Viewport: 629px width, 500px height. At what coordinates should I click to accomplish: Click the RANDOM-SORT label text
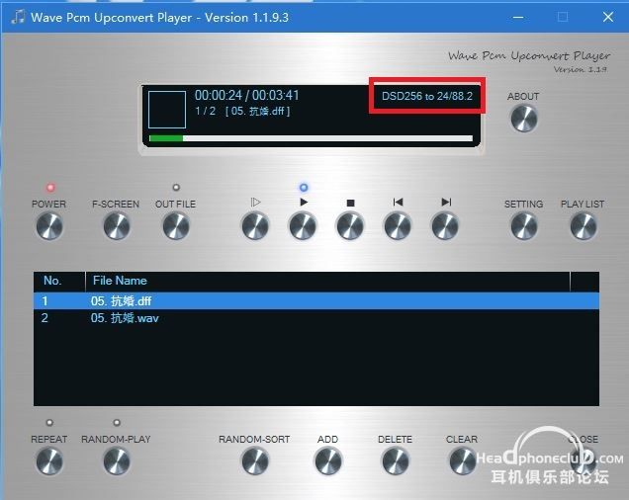click(254, 440)
